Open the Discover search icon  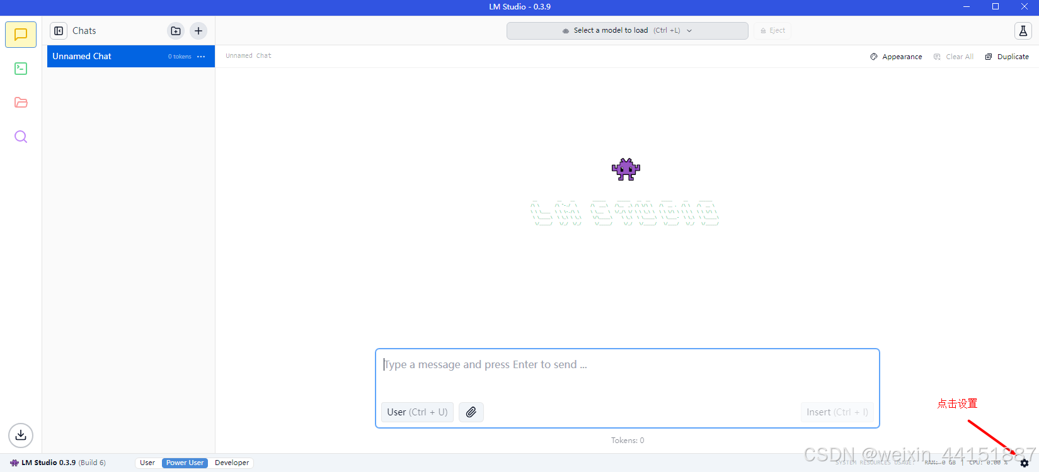click(21, 137)
